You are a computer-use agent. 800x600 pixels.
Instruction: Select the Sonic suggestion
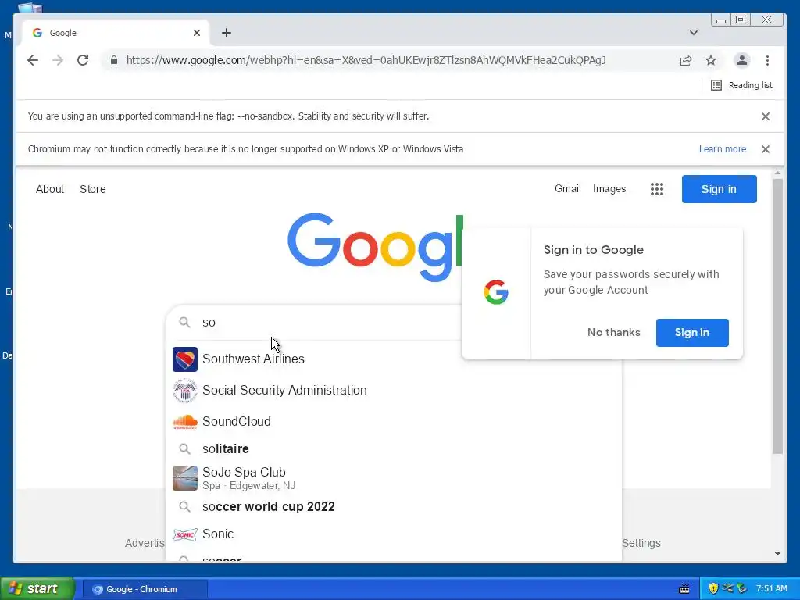tap(394, 534)
